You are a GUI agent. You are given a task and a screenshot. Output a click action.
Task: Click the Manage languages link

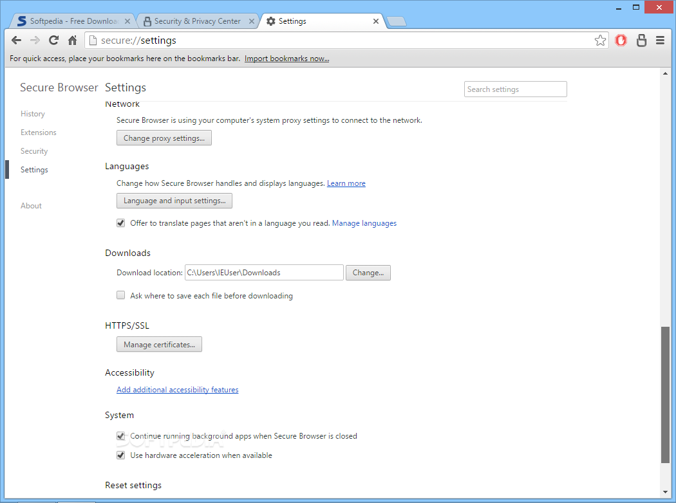coord(364,223)
